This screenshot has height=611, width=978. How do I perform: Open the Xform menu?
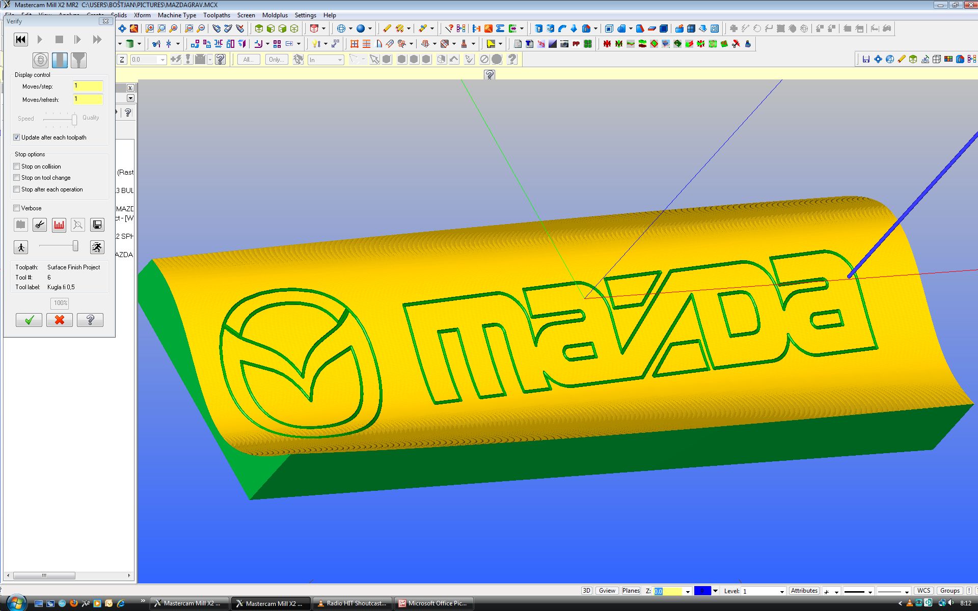tap(142, 15)
